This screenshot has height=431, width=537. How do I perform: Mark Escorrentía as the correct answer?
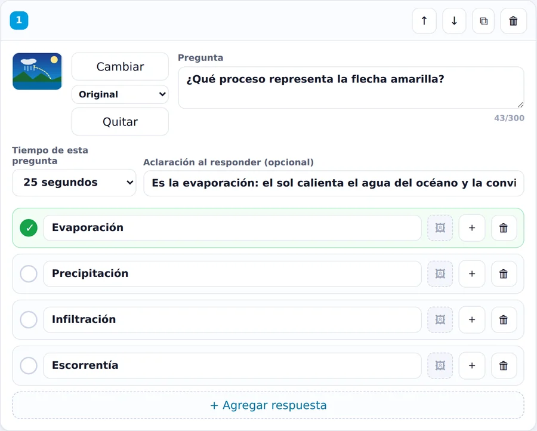point(29,365)
